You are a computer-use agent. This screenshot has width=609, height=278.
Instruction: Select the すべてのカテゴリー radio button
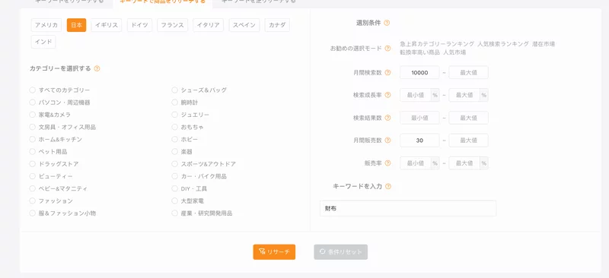[x=33, y=90]
